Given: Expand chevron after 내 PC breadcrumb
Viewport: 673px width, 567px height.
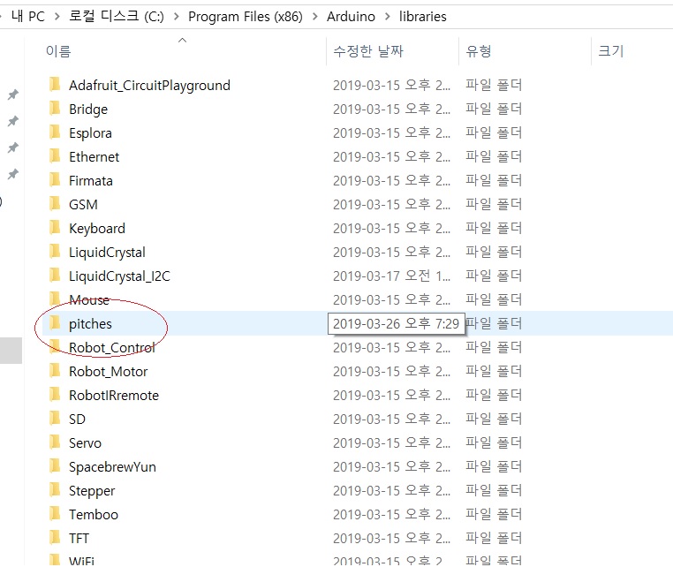Looking at the screenshot, I should point(57,17).
